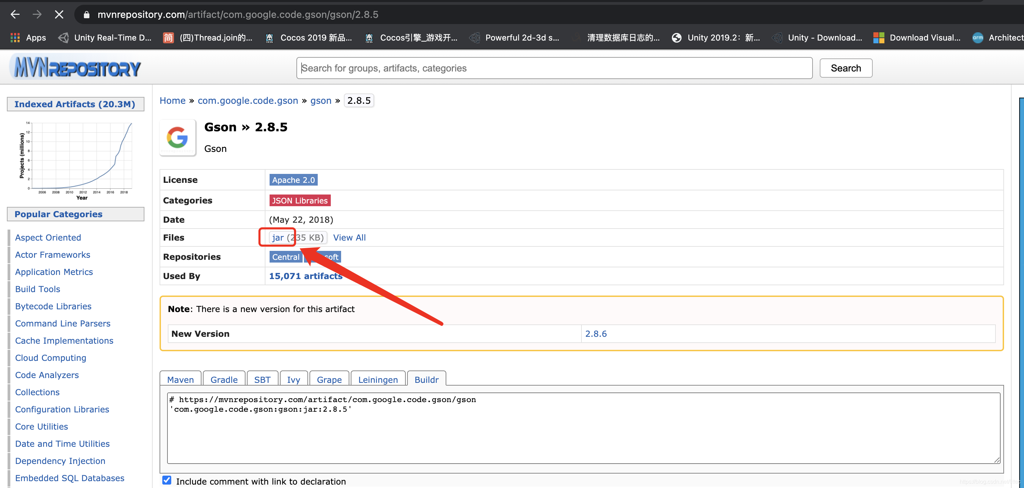Viewport: 1024px width, 488px height.
Task: Click the browser back arrow
Action: point(15,15)
